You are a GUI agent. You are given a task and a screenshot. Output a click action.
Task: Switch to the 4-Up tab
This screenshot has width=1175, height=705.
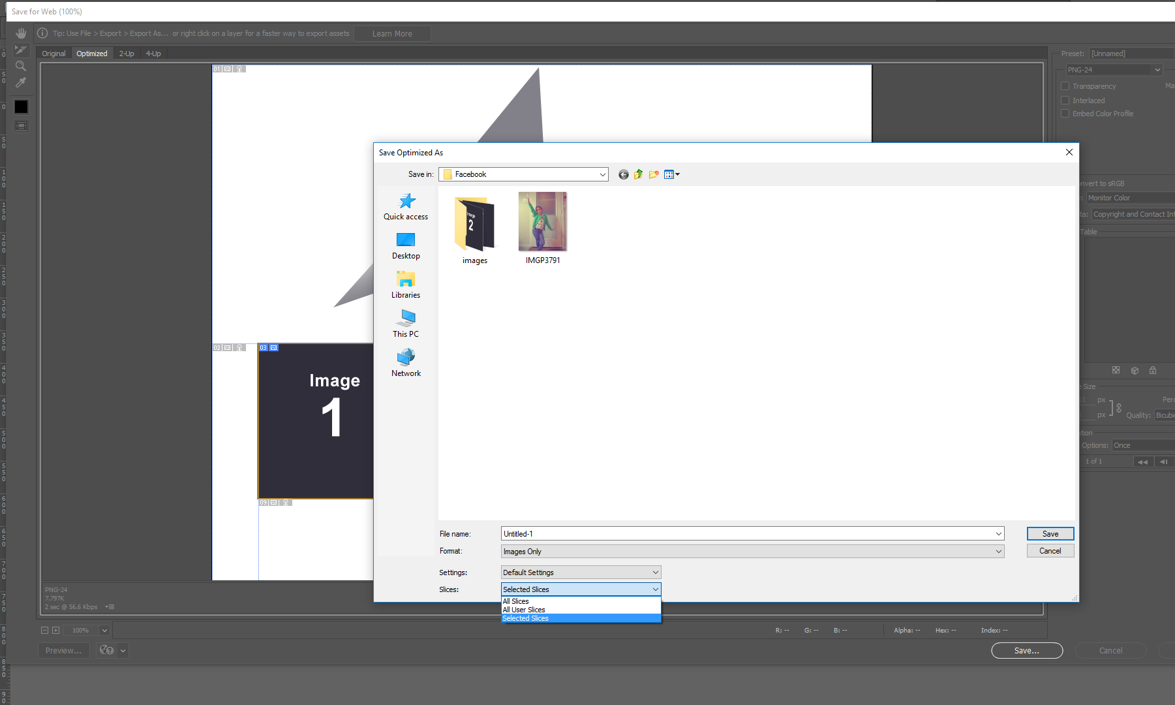tap(153, 54)
